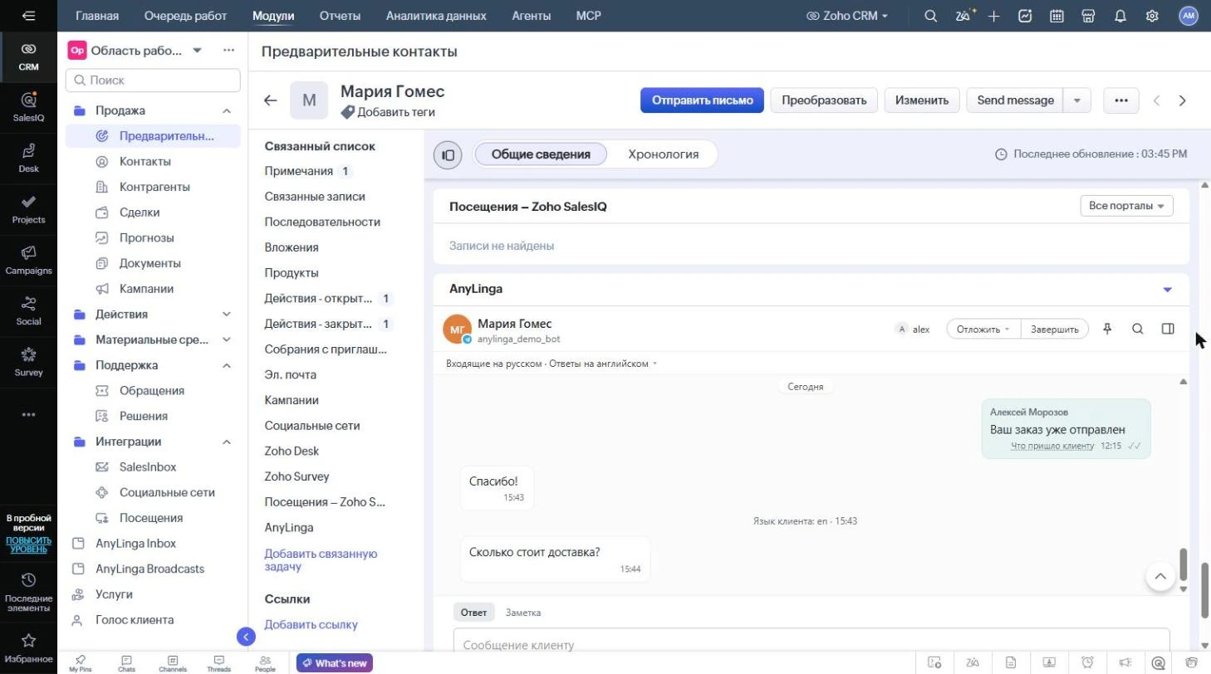Viewport: 1211px width, 674px height.
Task: Open Chats in the bottom bar
Action: point(126,663)
